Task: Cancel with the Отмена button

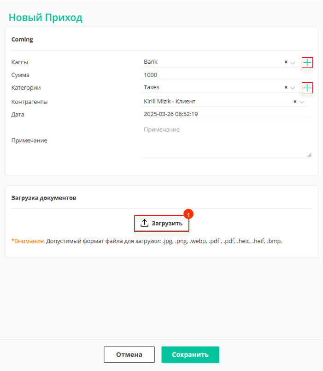Action: (x=129, y=354)
